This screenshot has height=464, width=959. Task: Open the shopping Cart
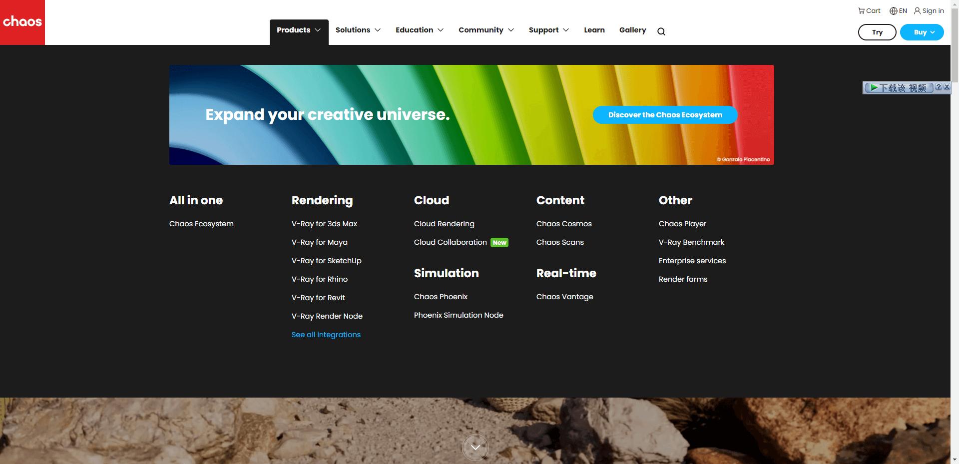coord(869,11)
